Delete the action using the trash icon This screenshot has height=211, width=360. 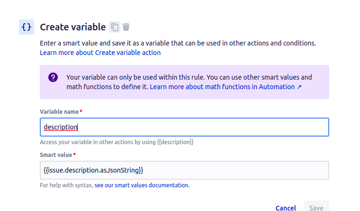(126, 27)
